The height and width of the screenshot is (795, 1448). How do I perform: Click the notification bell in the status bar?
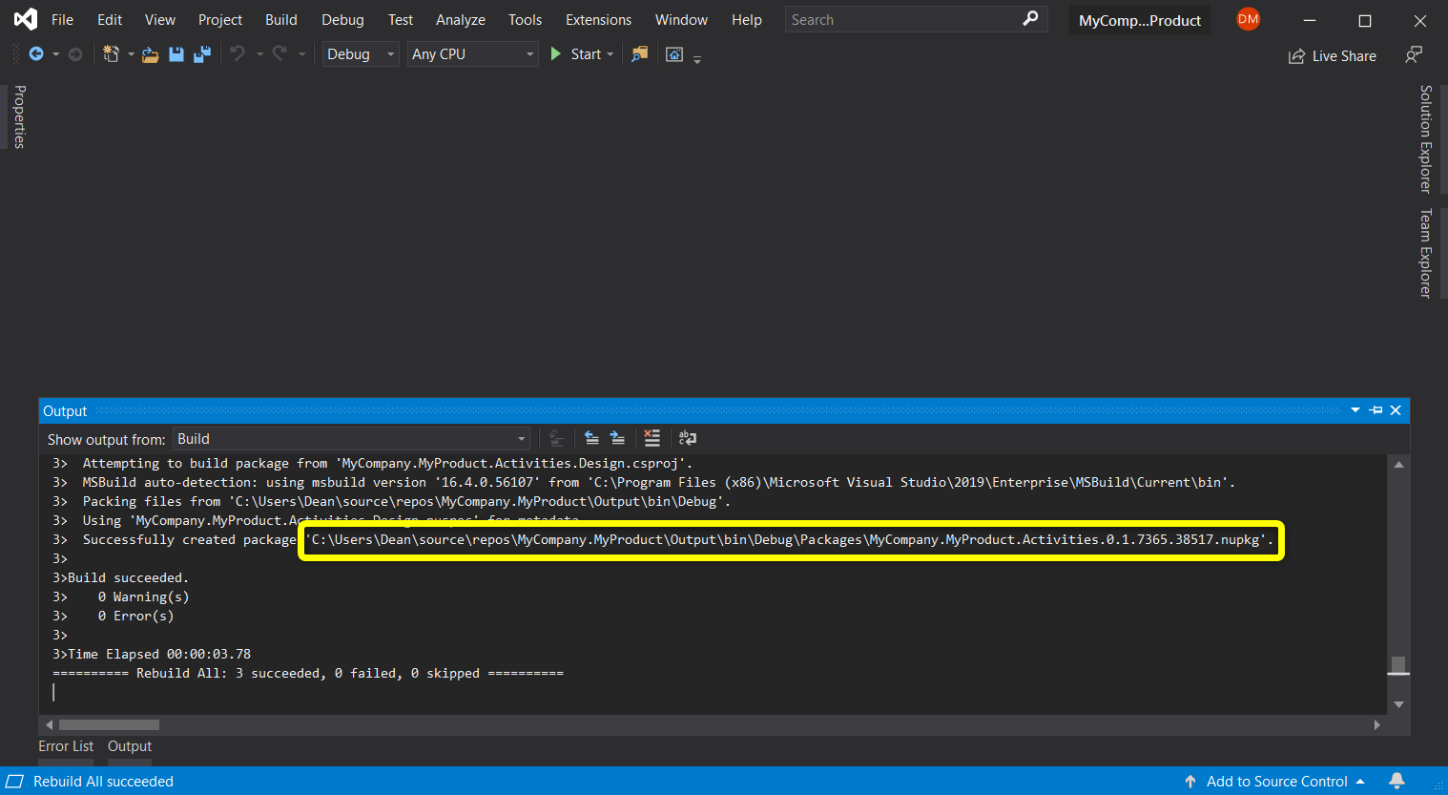(x=1398, y=781)
